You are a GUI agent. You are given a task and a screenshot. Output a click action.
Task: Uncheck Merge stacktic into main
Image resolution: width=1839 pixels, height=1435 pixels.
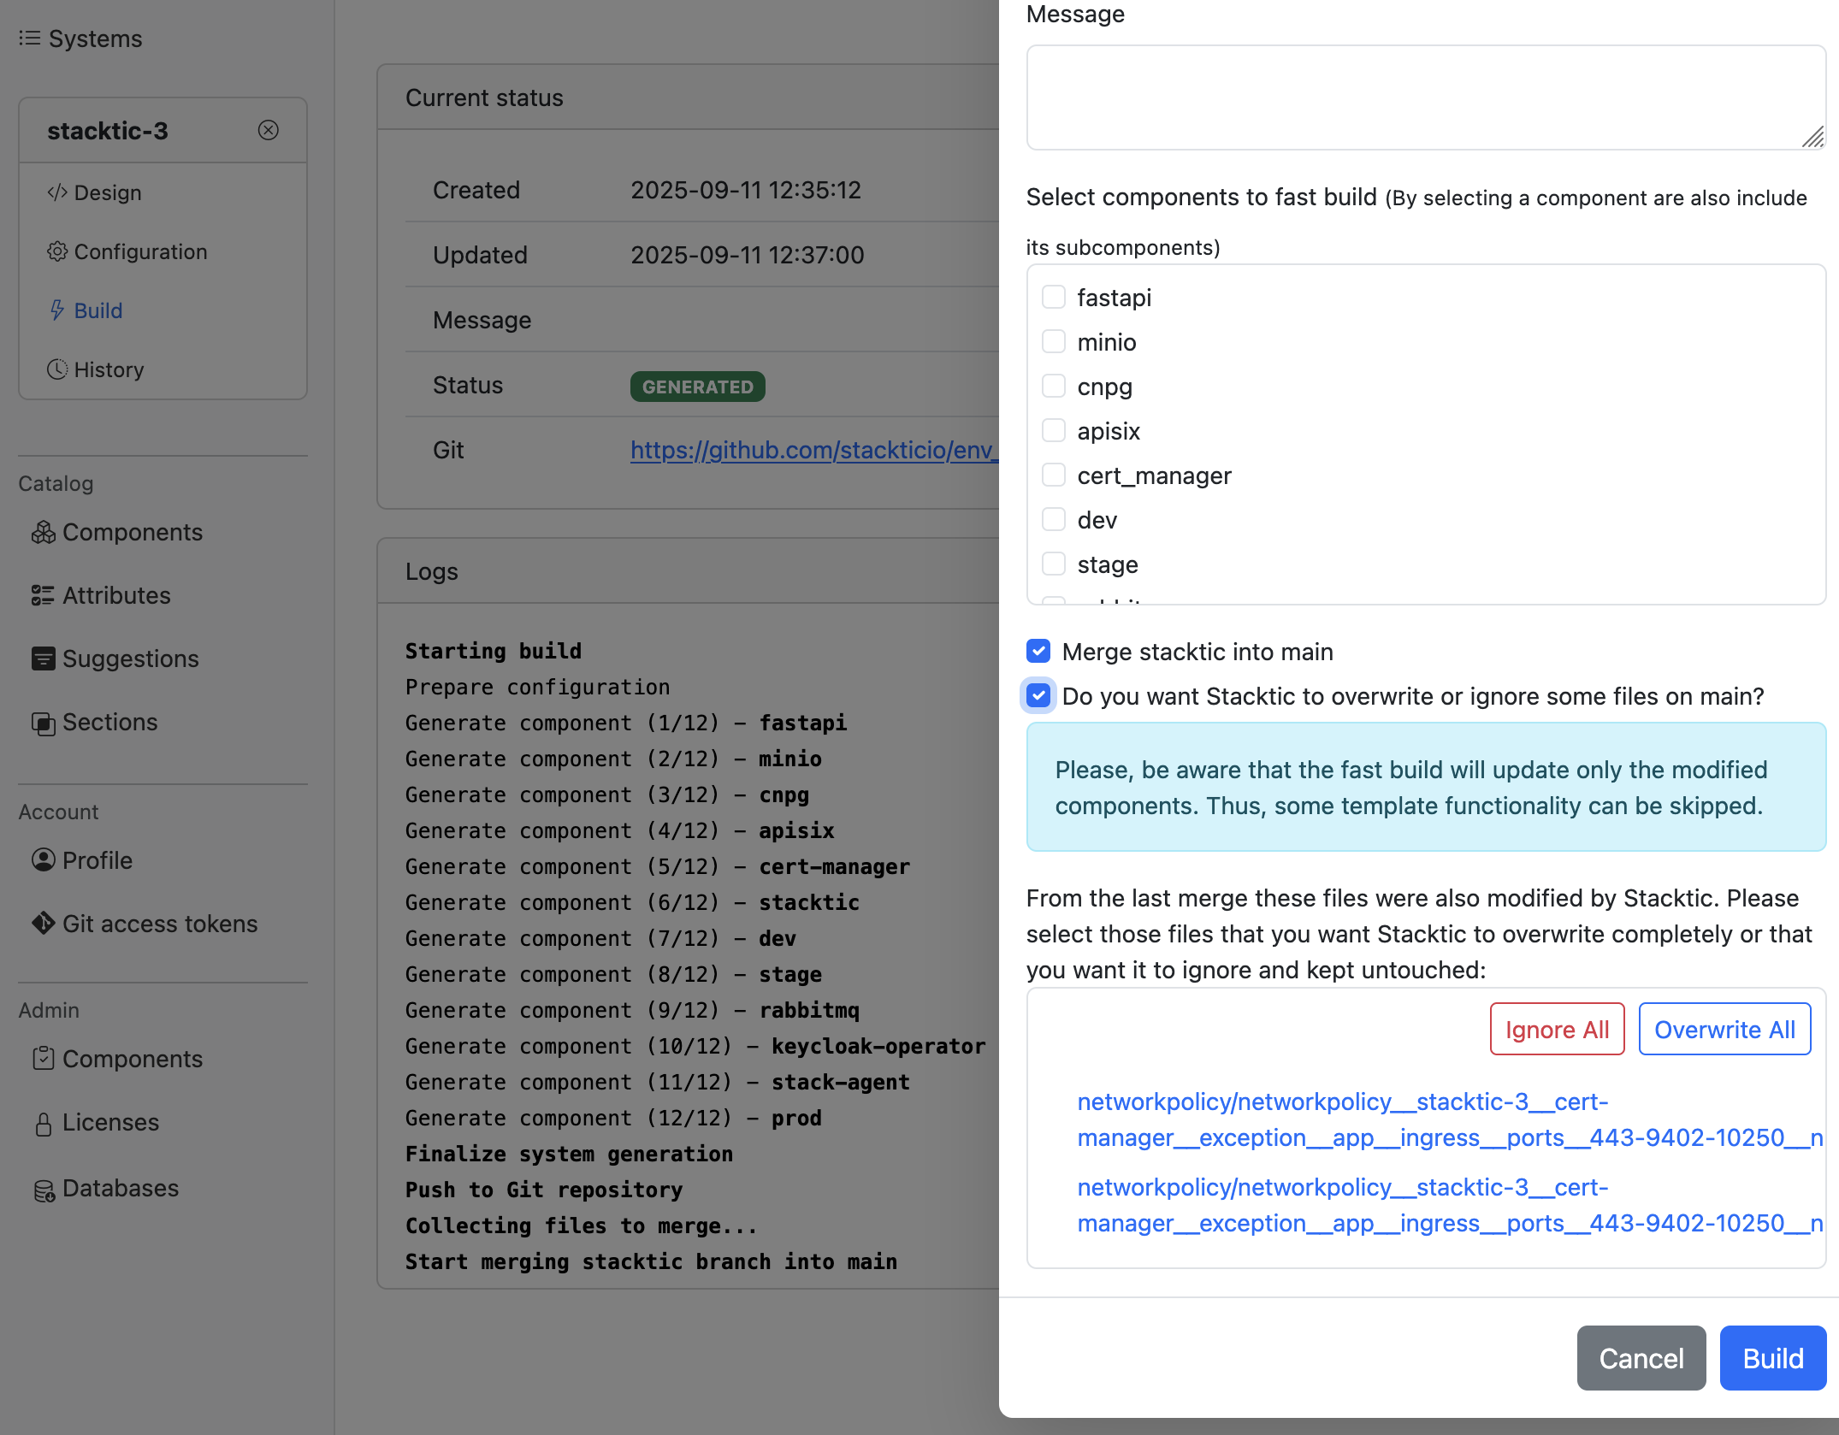(x=1038, y=652)
